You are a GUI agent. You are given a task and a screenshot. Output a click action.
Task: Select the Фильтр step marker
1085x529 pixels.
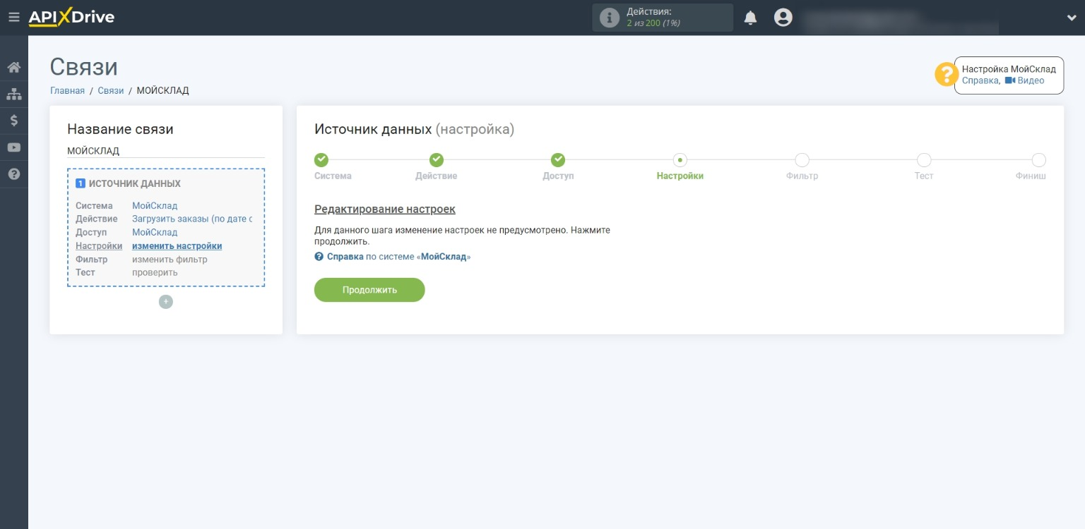tap(802, 160)
